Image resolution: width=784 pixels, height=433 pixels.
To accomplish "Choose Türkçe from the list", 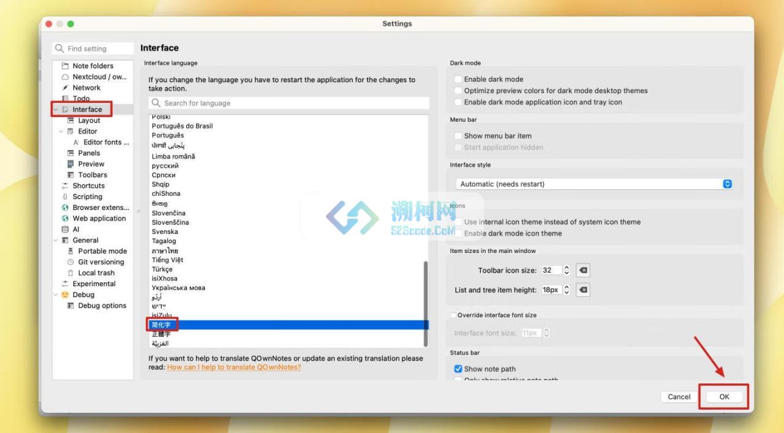I will tap(162, 269).
